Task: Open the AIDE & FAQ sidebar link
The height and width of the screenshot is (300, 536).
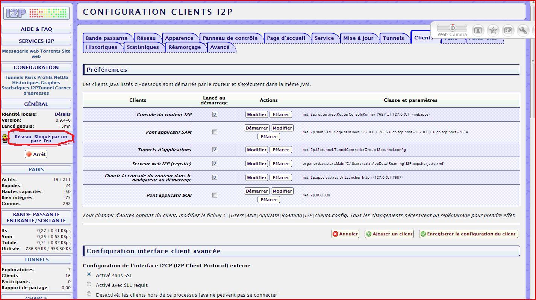Action: [x=36, y=29]
